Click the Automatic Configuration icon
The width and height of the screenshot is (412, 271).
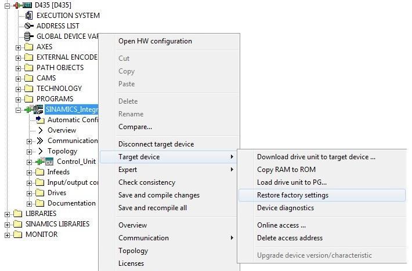(40, 120)
